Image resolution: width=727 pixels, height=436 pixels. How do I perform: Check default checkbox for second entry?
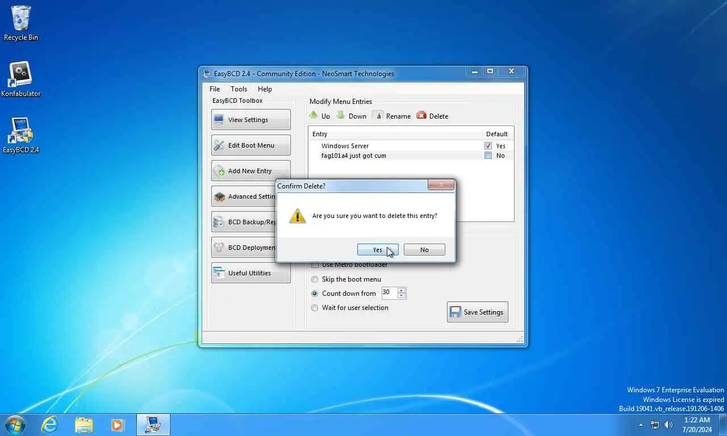pos(488,156)
